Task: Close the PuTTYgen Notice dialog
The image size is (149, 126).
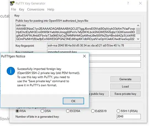Action: (84, 56)
